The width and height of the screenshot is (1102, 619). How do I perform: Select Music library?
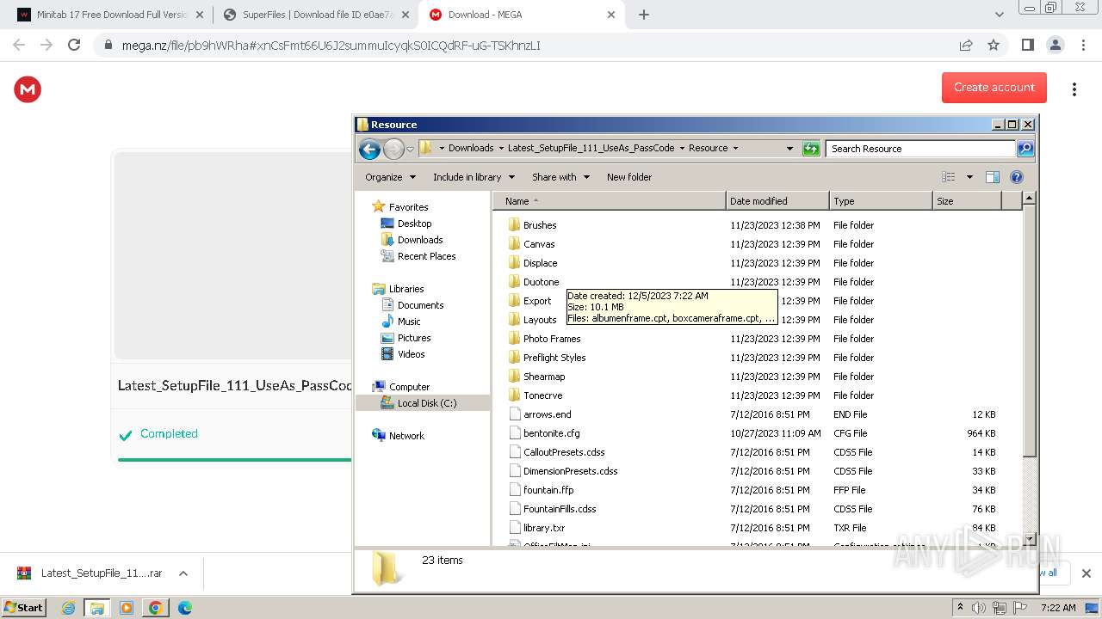(409, 322)
